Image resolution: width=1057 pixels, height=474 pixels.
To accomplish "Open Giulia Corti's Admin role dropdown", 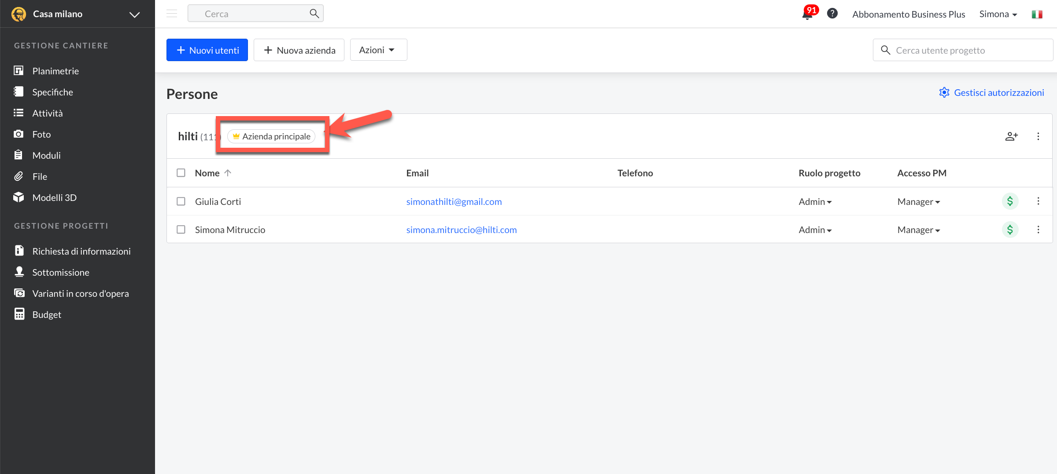I will pos(815,202).
